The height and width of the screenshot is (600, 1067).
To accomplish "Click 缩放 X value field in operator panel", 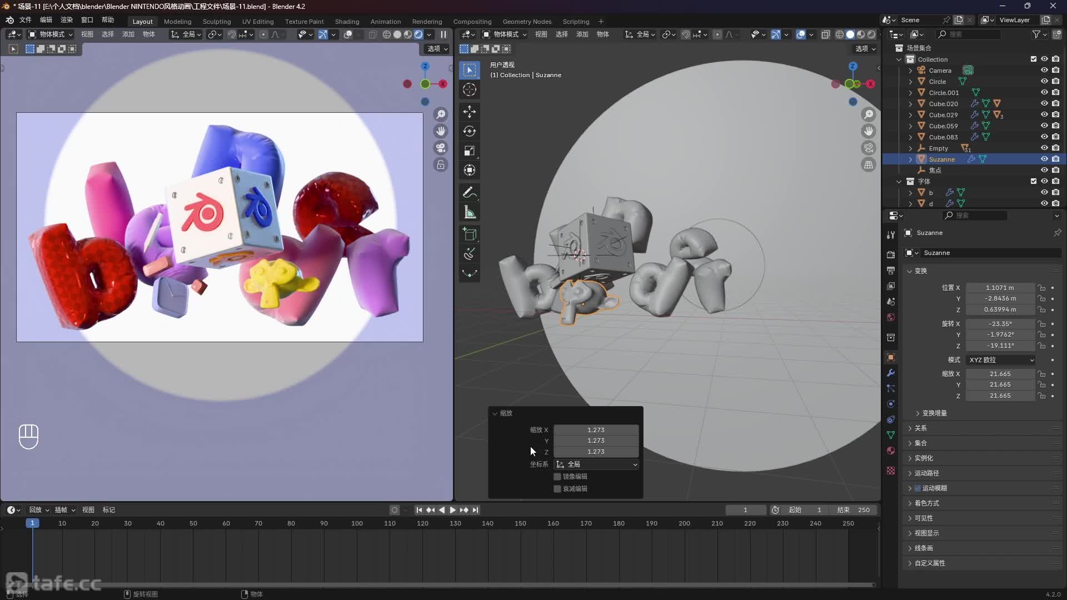I will tap(596, 430).
